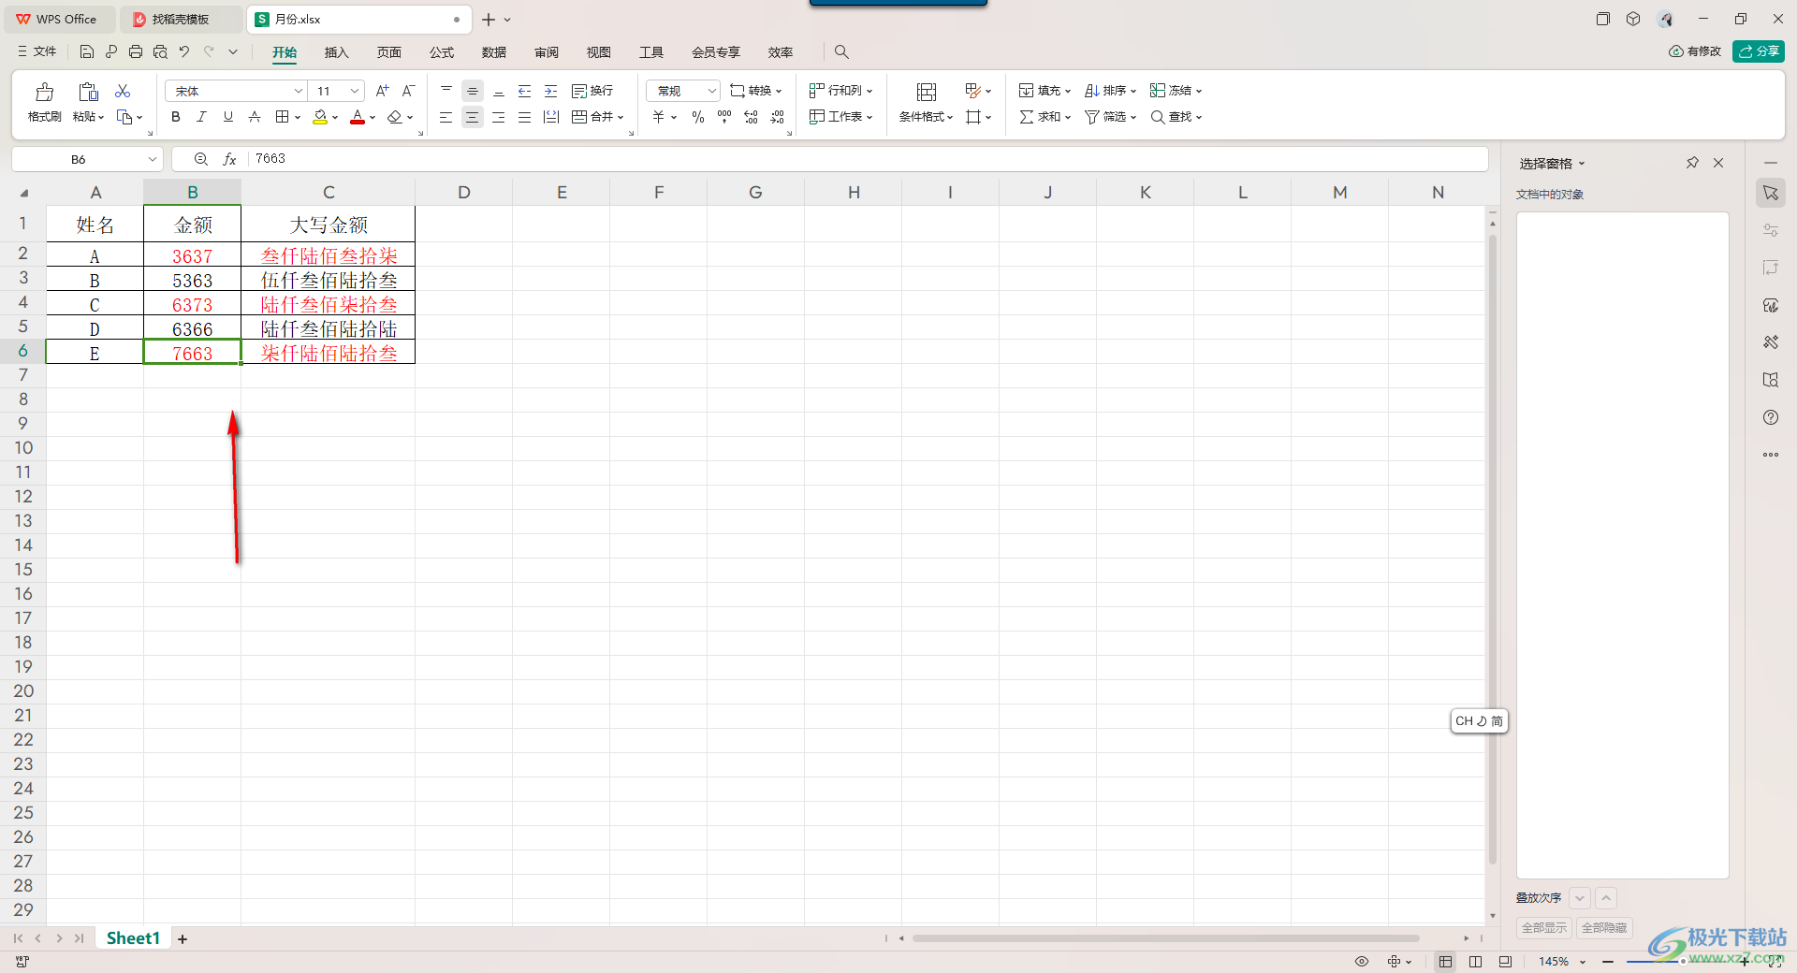Open the File (文件) menu
The height and width of the screenshot is (973, 1797).
coord(37,52)
